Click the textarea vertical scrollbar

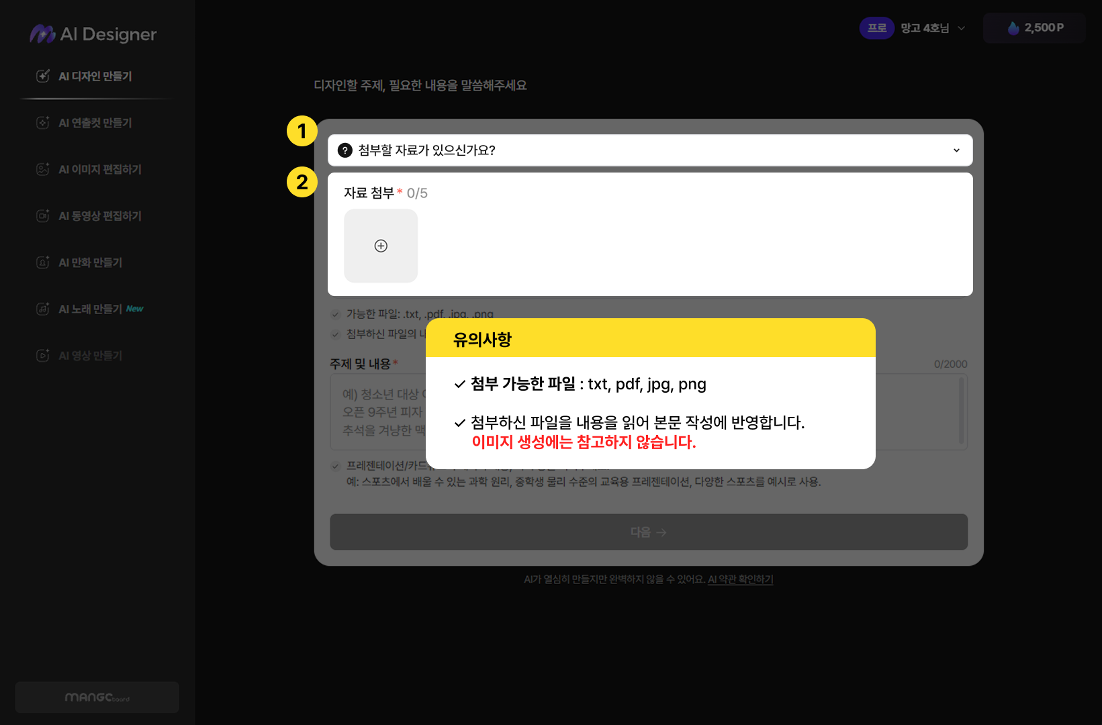click(x=962, y=411)
